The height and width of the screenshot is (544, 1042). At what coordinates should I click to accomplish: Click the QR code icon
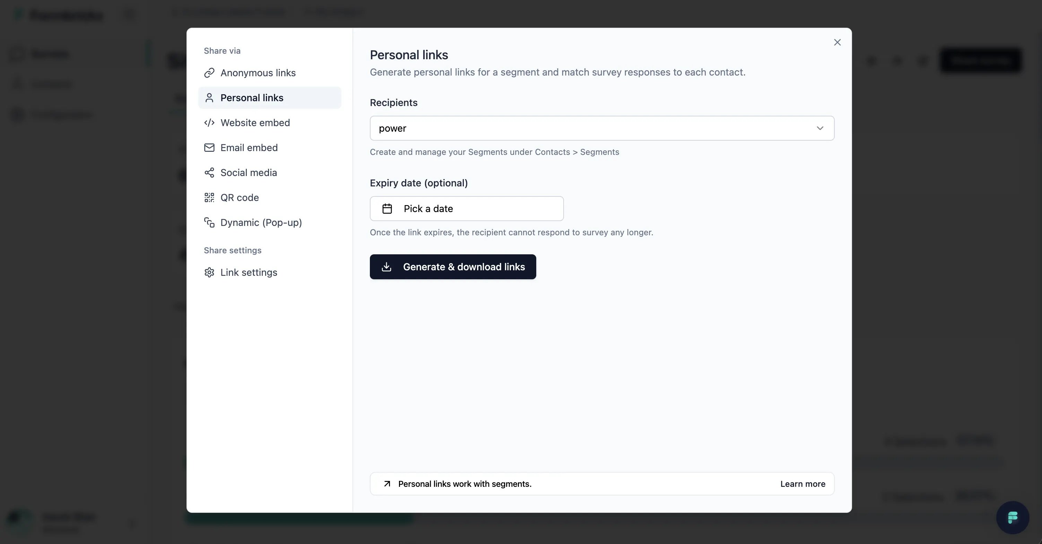coord(209,198)
